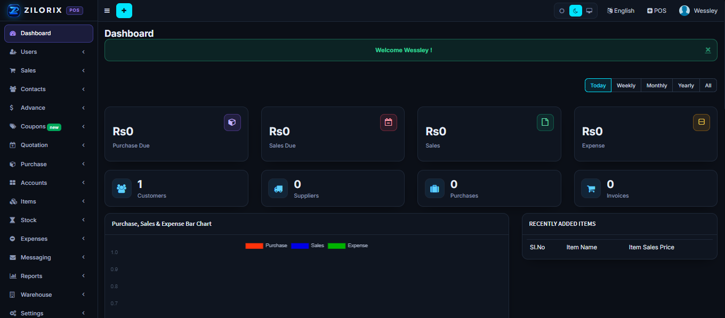The image size is (725, 318).
Task: Click the Warehouse building sidebar icon
Action: [13, 295]
